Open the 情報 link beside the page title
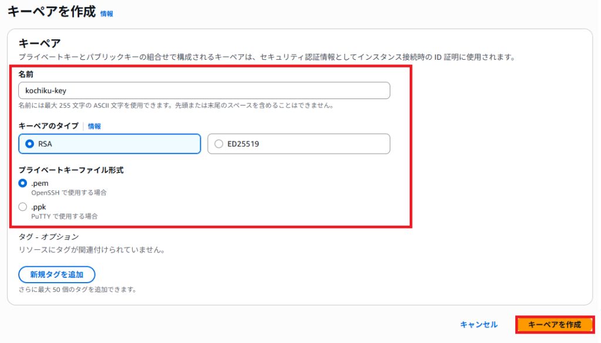This screenshot has height=343, width=601. pos(107,14)
